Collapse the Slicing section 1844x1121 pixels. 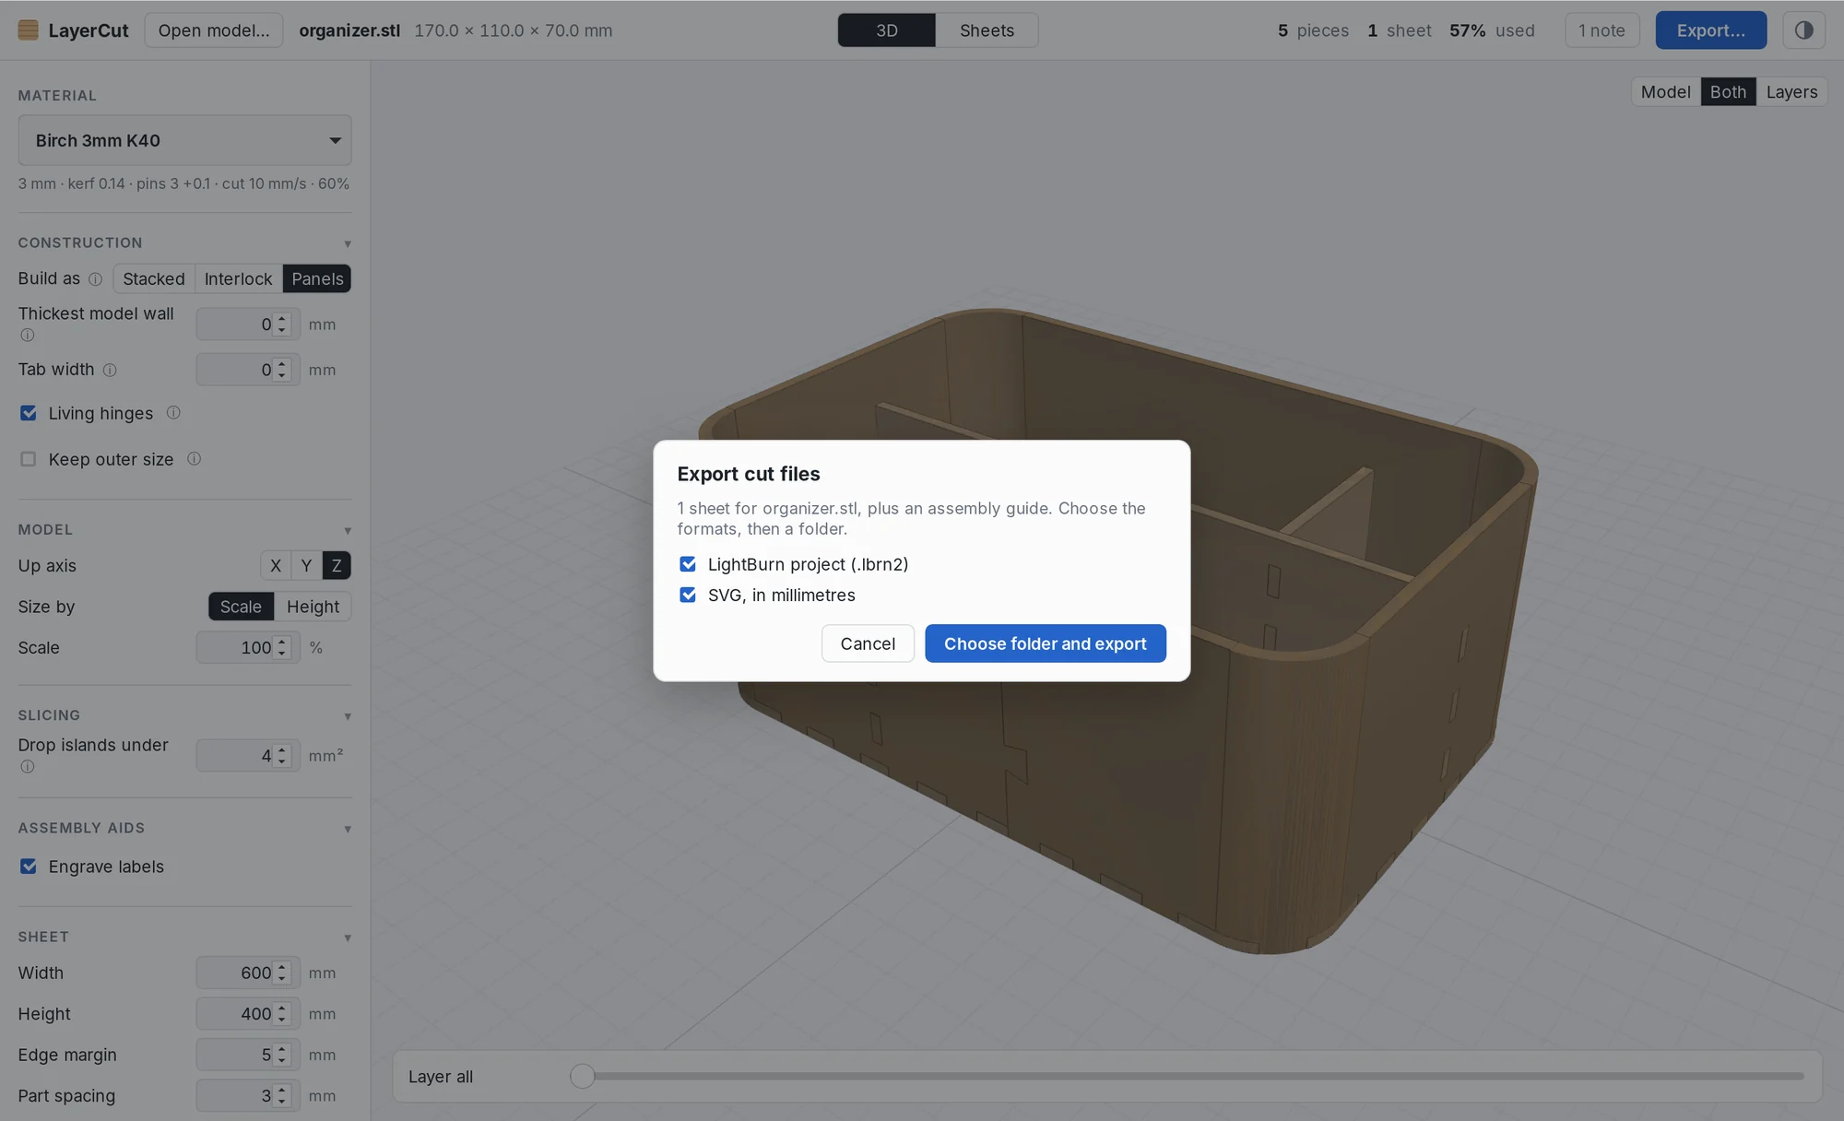click(348, 716)
